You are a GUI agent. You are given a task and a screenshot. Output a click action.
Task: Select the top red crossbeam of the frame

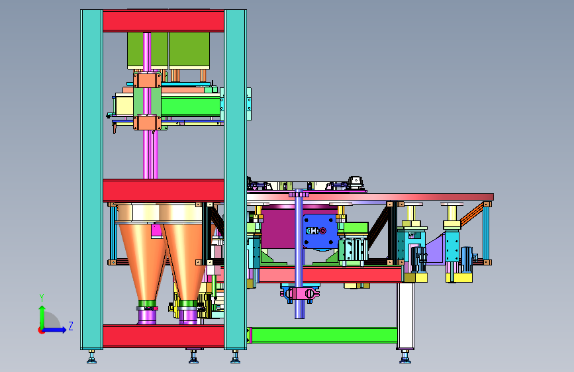pyautogui.click(x=164, y=21)
